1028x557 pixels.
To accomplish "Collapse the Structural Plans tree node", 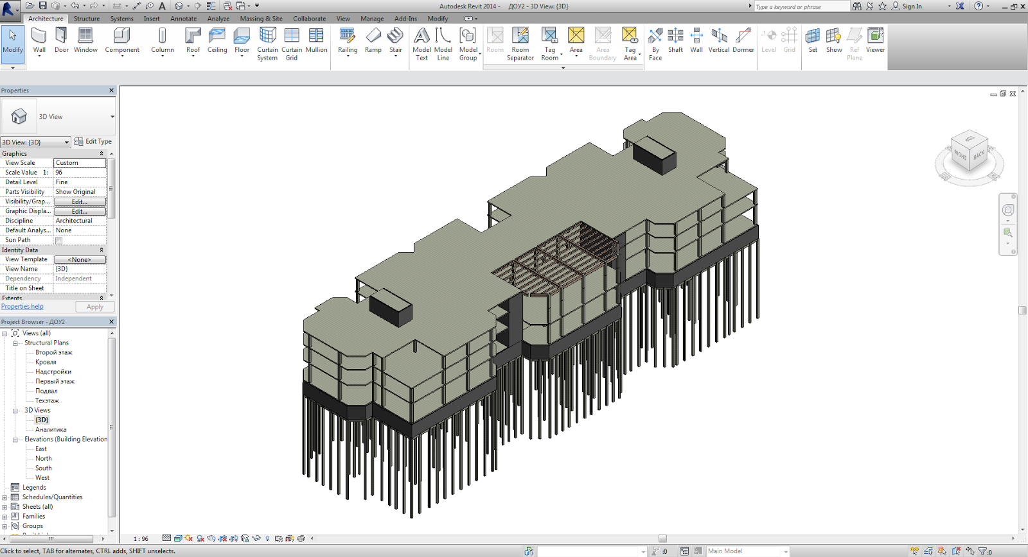I will click(x=15, y=343).
